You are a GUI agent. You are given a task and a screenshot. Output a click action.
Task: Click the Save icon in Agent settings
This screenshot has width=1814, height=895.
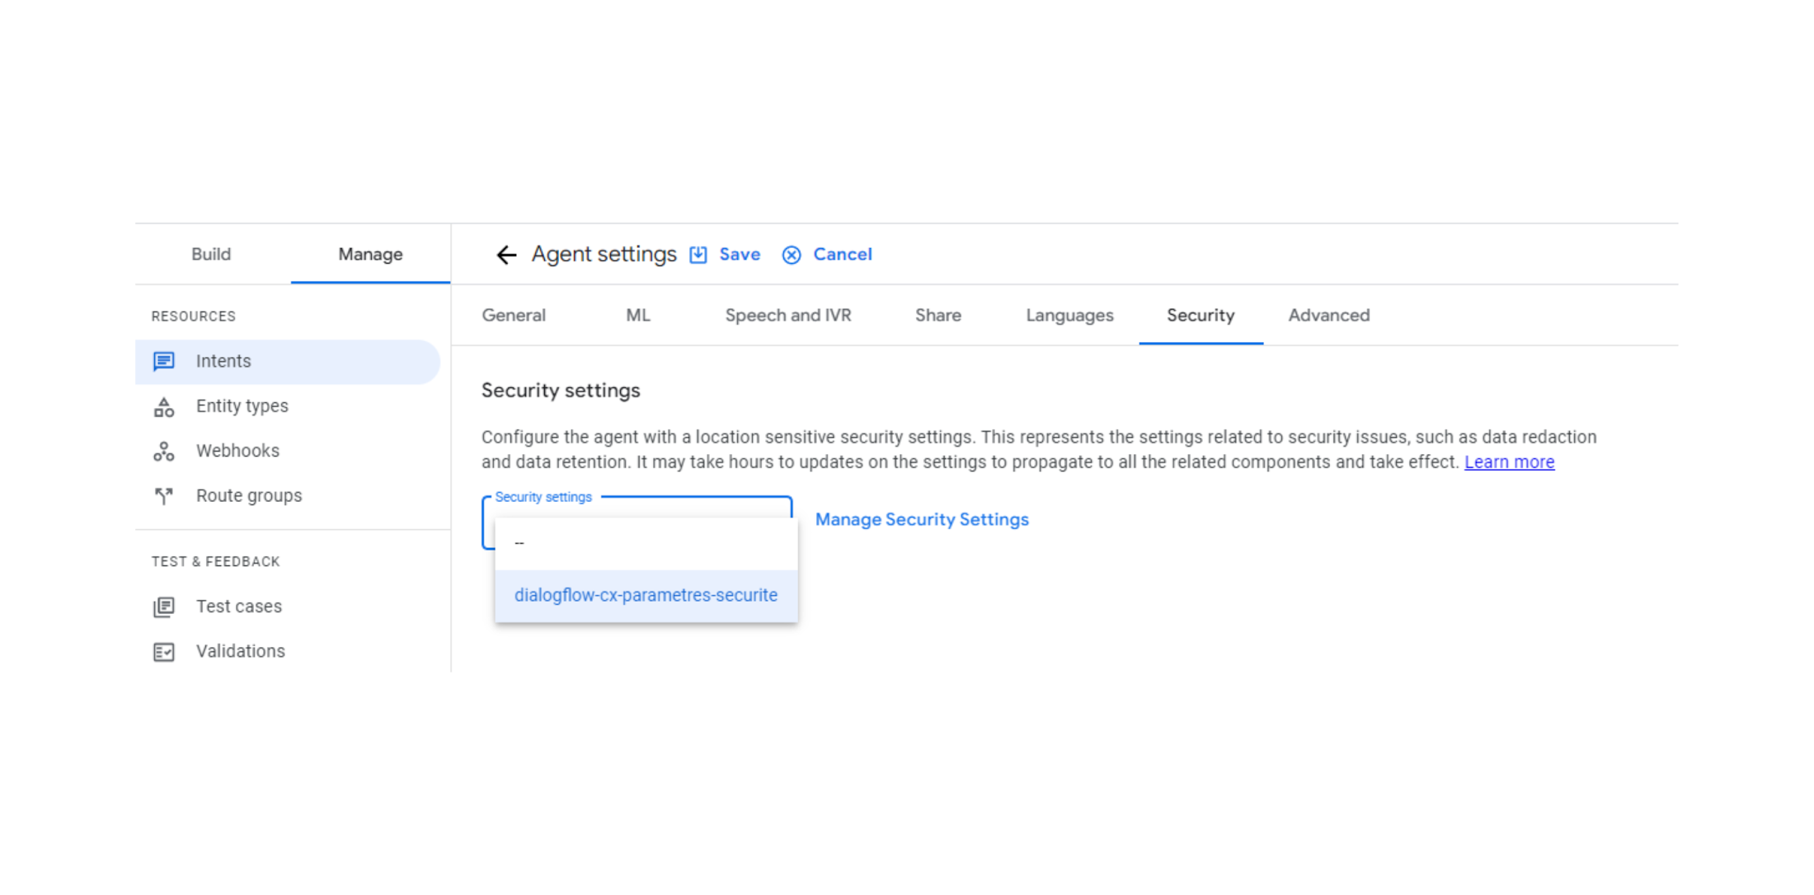(698, 255)
